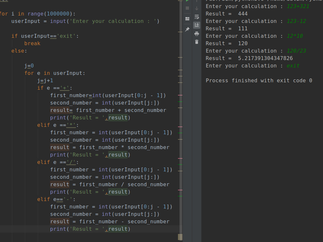
Task: Click console input '123-12'
Action: click(297, 21)
